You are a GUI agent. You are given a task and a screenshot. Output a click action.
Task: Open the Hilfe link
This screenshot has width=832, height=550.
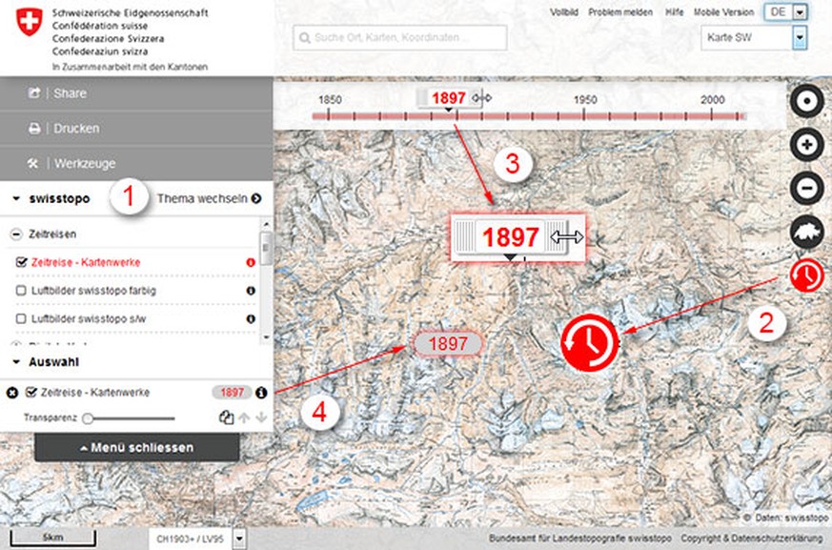point(675,11)
